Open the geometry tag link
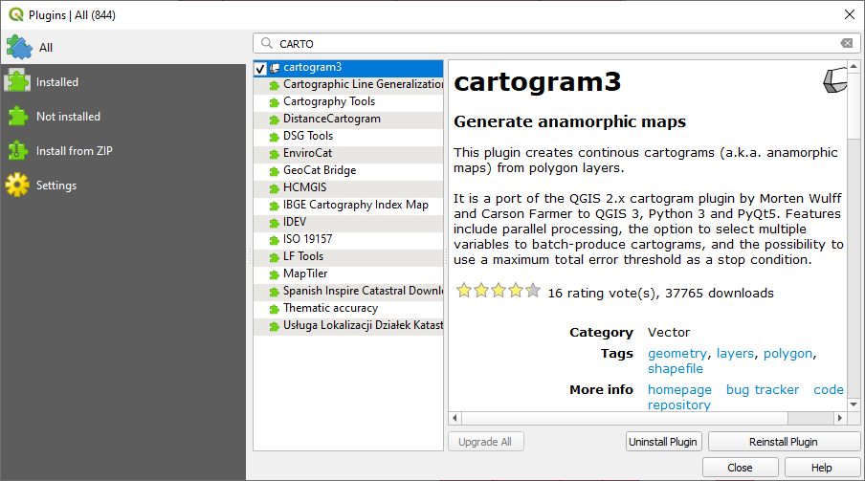This screenshot has height=481, width=865. [676, 354]
